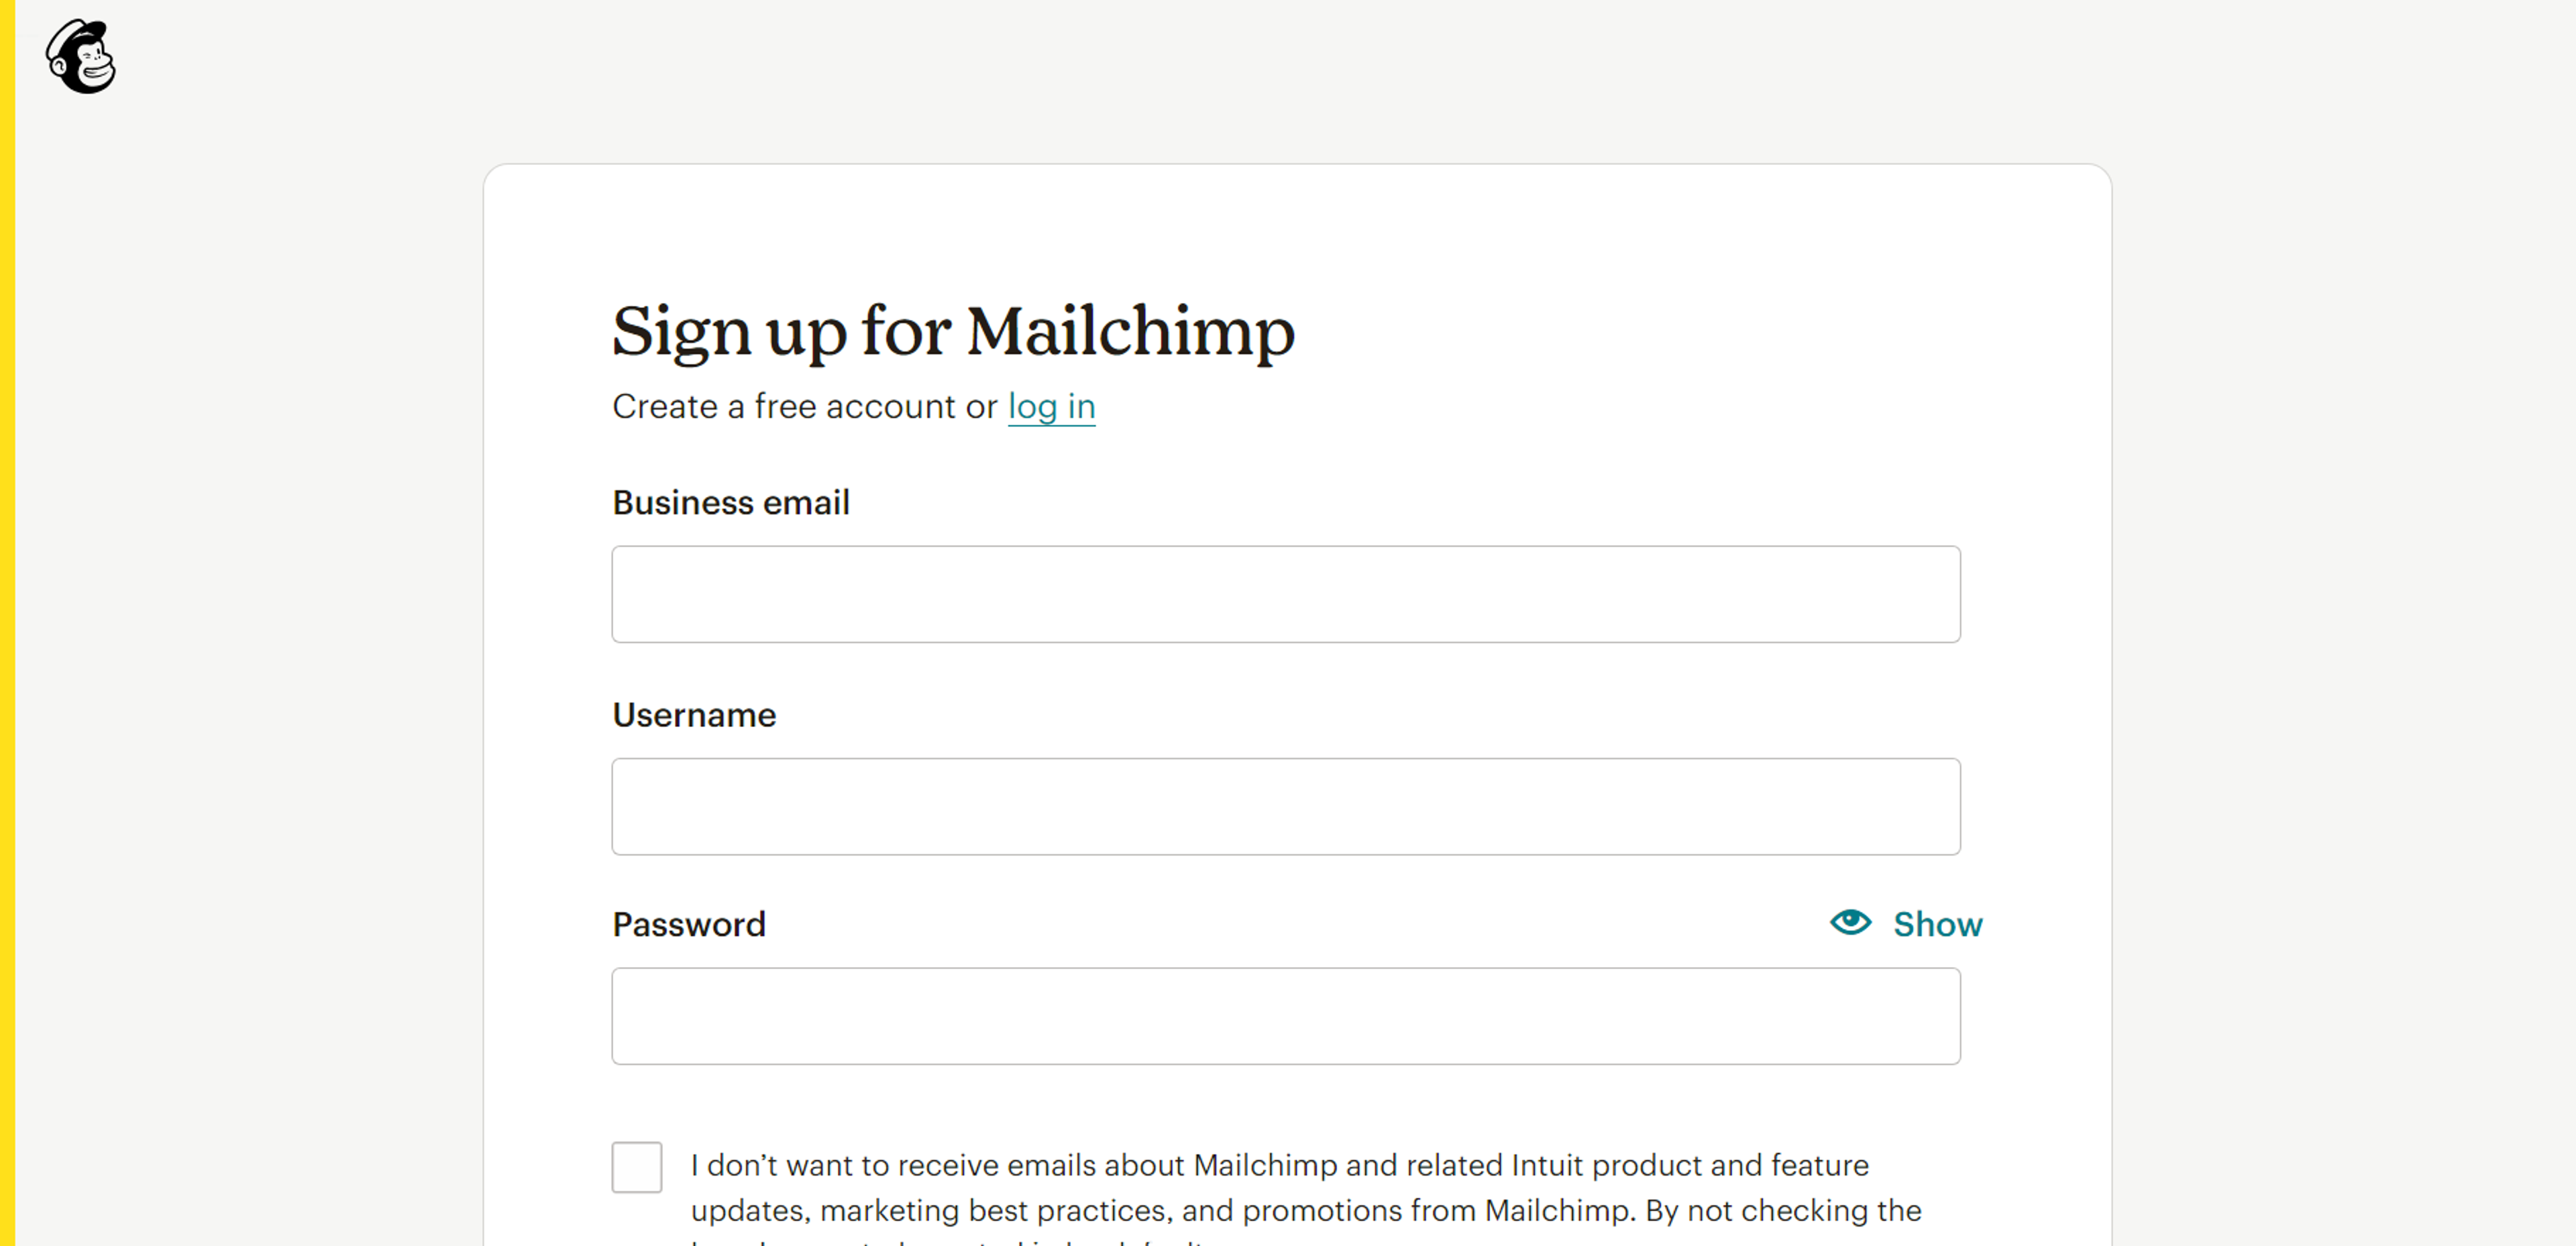The width and height of the screenshot is (2576, 1246).
Task: Click the Username input field
Action: pos(1287,806)
